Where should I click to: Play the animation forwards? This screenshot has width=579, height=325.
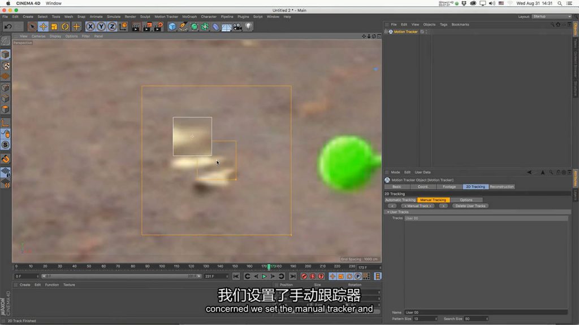coord(264,276)
